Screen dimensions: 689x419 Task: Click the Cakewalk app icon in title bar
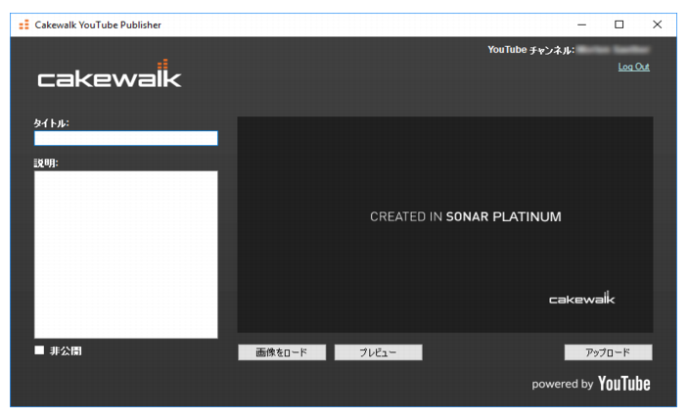coord(24,24)
